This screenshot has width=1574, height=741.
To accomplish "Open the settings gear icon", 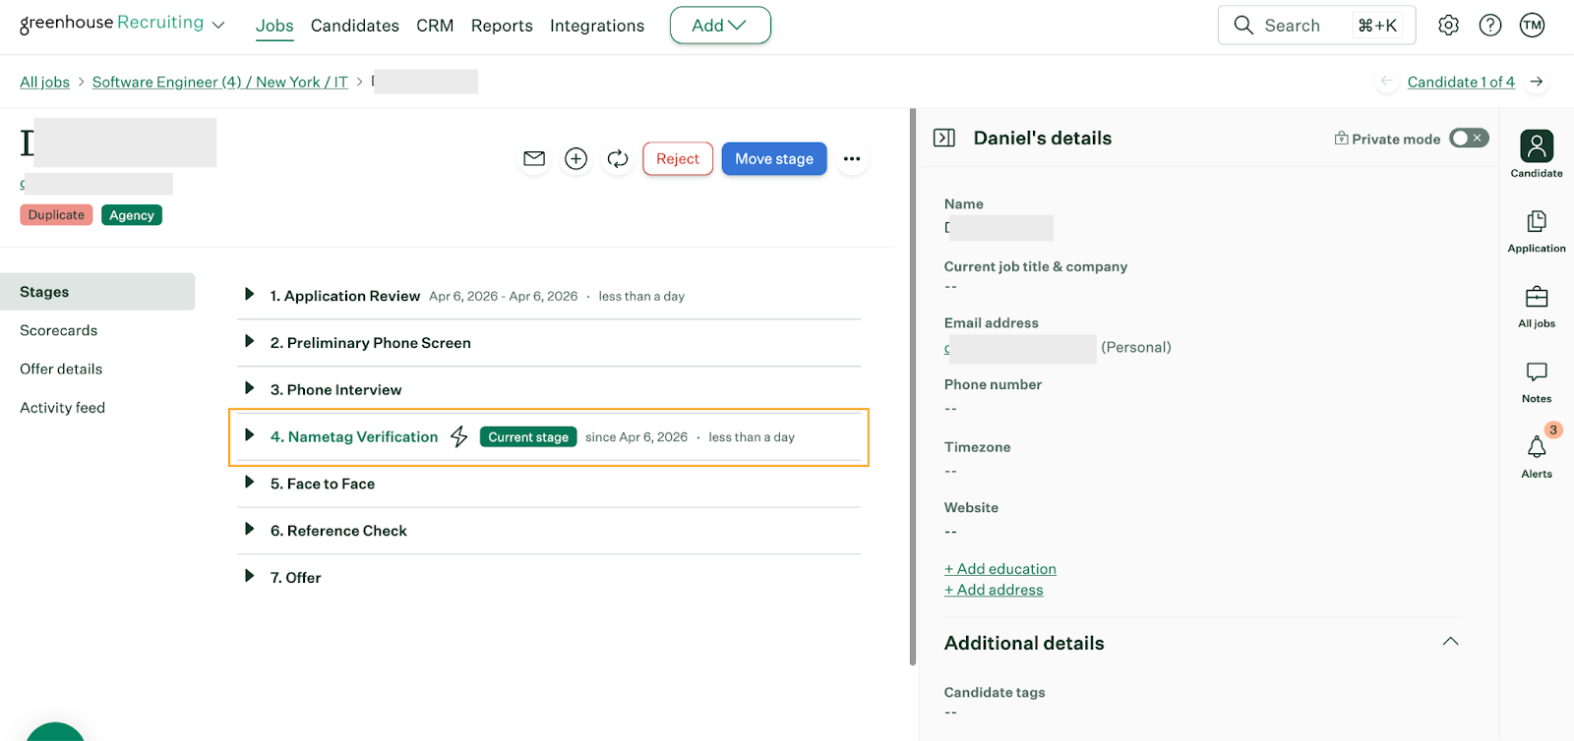I will [1448, 26].
